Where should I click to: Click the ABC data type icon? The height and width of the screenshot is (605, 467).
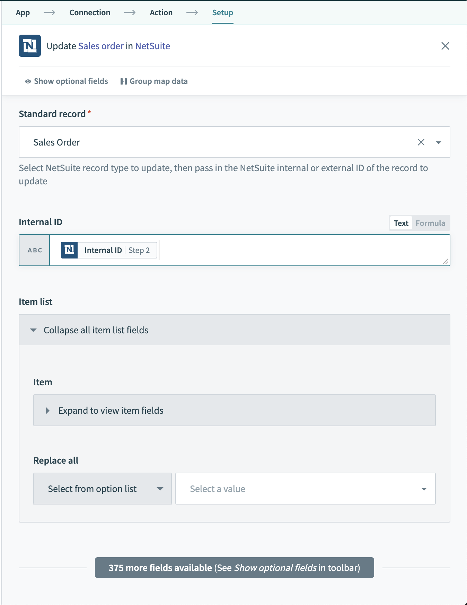point(34,250)
